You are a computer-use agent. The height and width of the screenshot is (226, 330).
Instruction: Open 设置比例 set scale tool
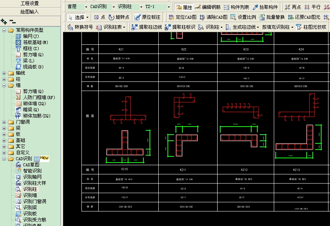click(x=243, y=17)
